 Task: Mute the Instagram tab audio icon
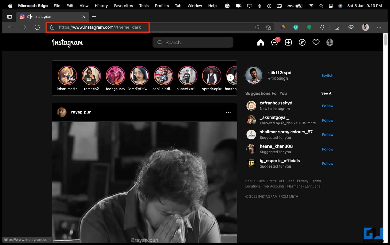30,17
